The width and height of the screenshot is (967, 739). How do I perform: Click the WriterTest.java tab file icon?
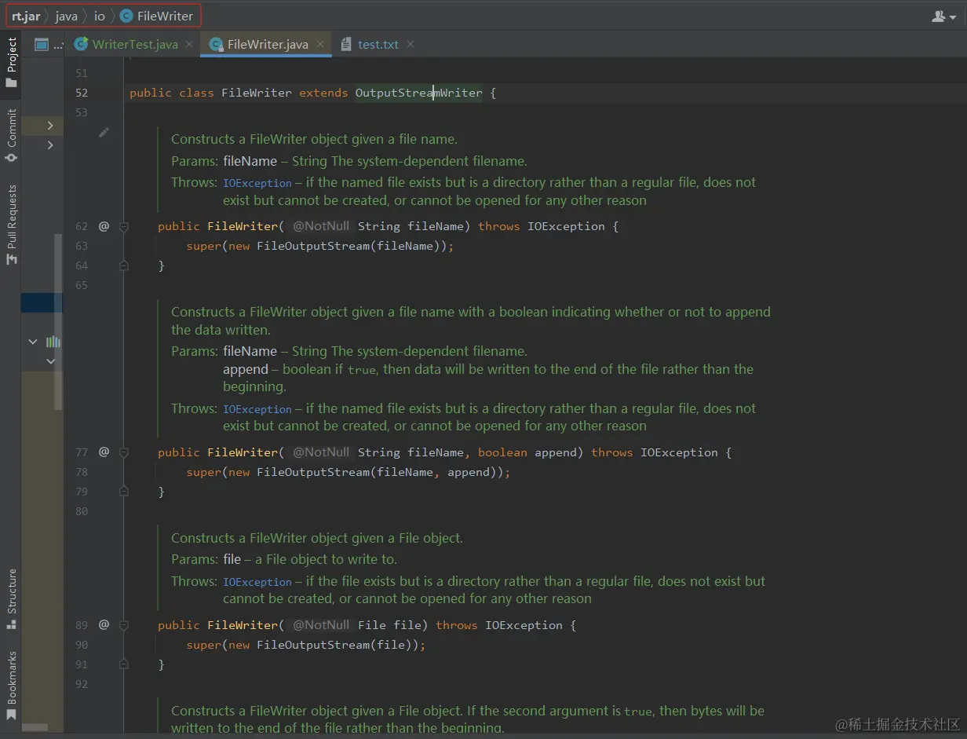(80, 44)
